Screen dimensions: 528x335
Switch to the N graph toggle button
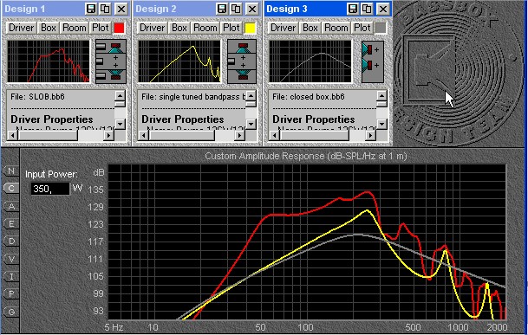pyautogui.click(x=11, y=171)
